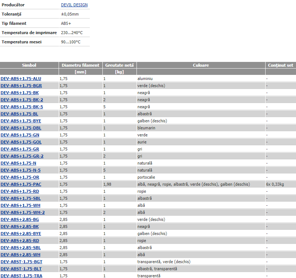Open the DEV-ABS+1.75-OR portocalie filament
Screen dimensions: 296x278
click(x=19, y=177)
